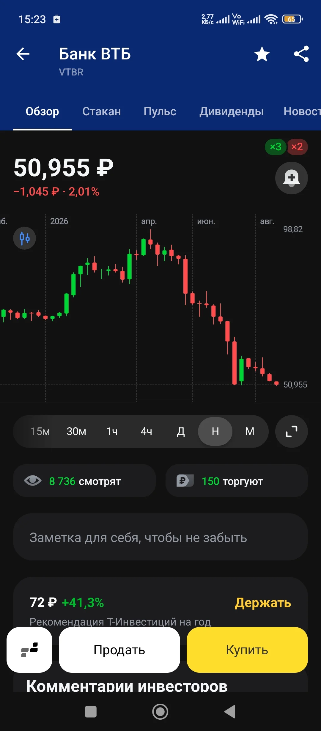The height and width of the screenshot is (731, 321).
Task: Change chart type via candlestick icon
Action: (24, 238)
